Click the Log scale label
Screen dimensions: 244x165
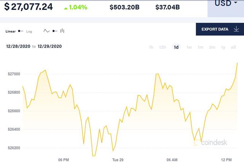coord(29,31)
